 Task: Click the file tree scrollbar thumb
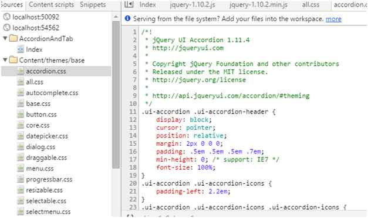(x=116, y=95)
